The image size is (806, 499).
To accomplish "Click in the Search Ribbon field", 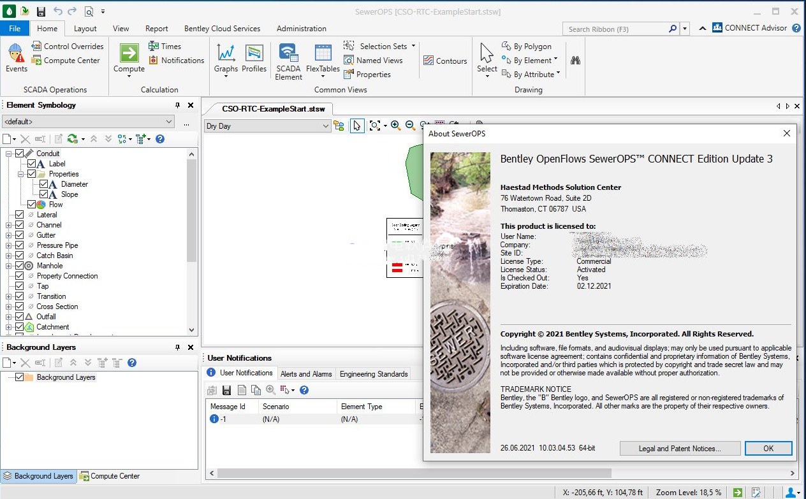I will tap(615, 29).
